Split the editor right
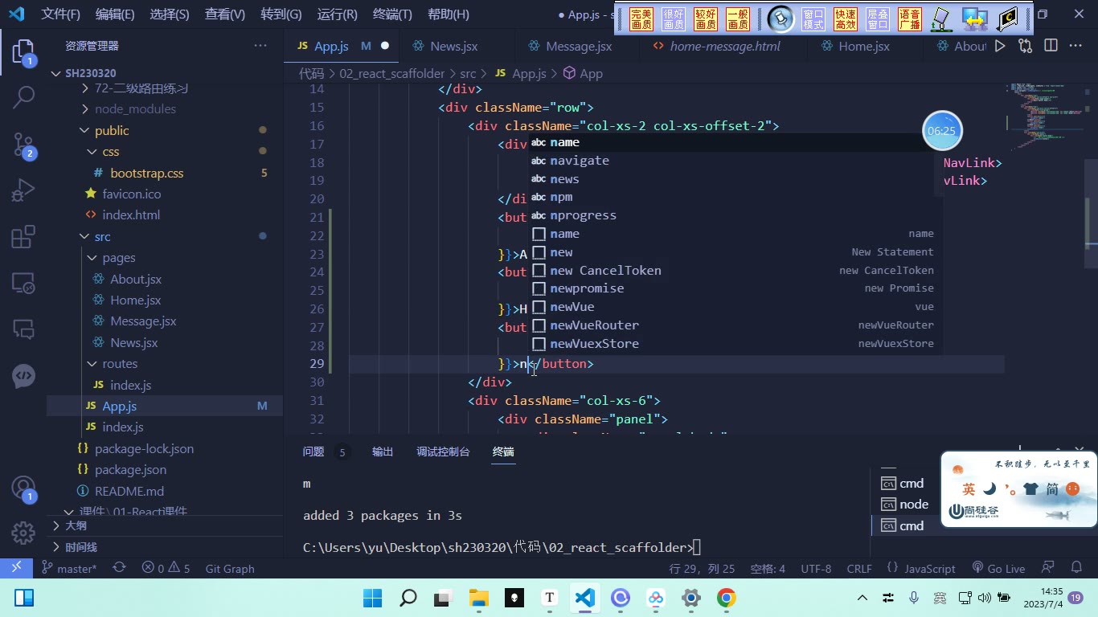Viewport: 1098px width, 617px height. click(x=1051, y=46)
